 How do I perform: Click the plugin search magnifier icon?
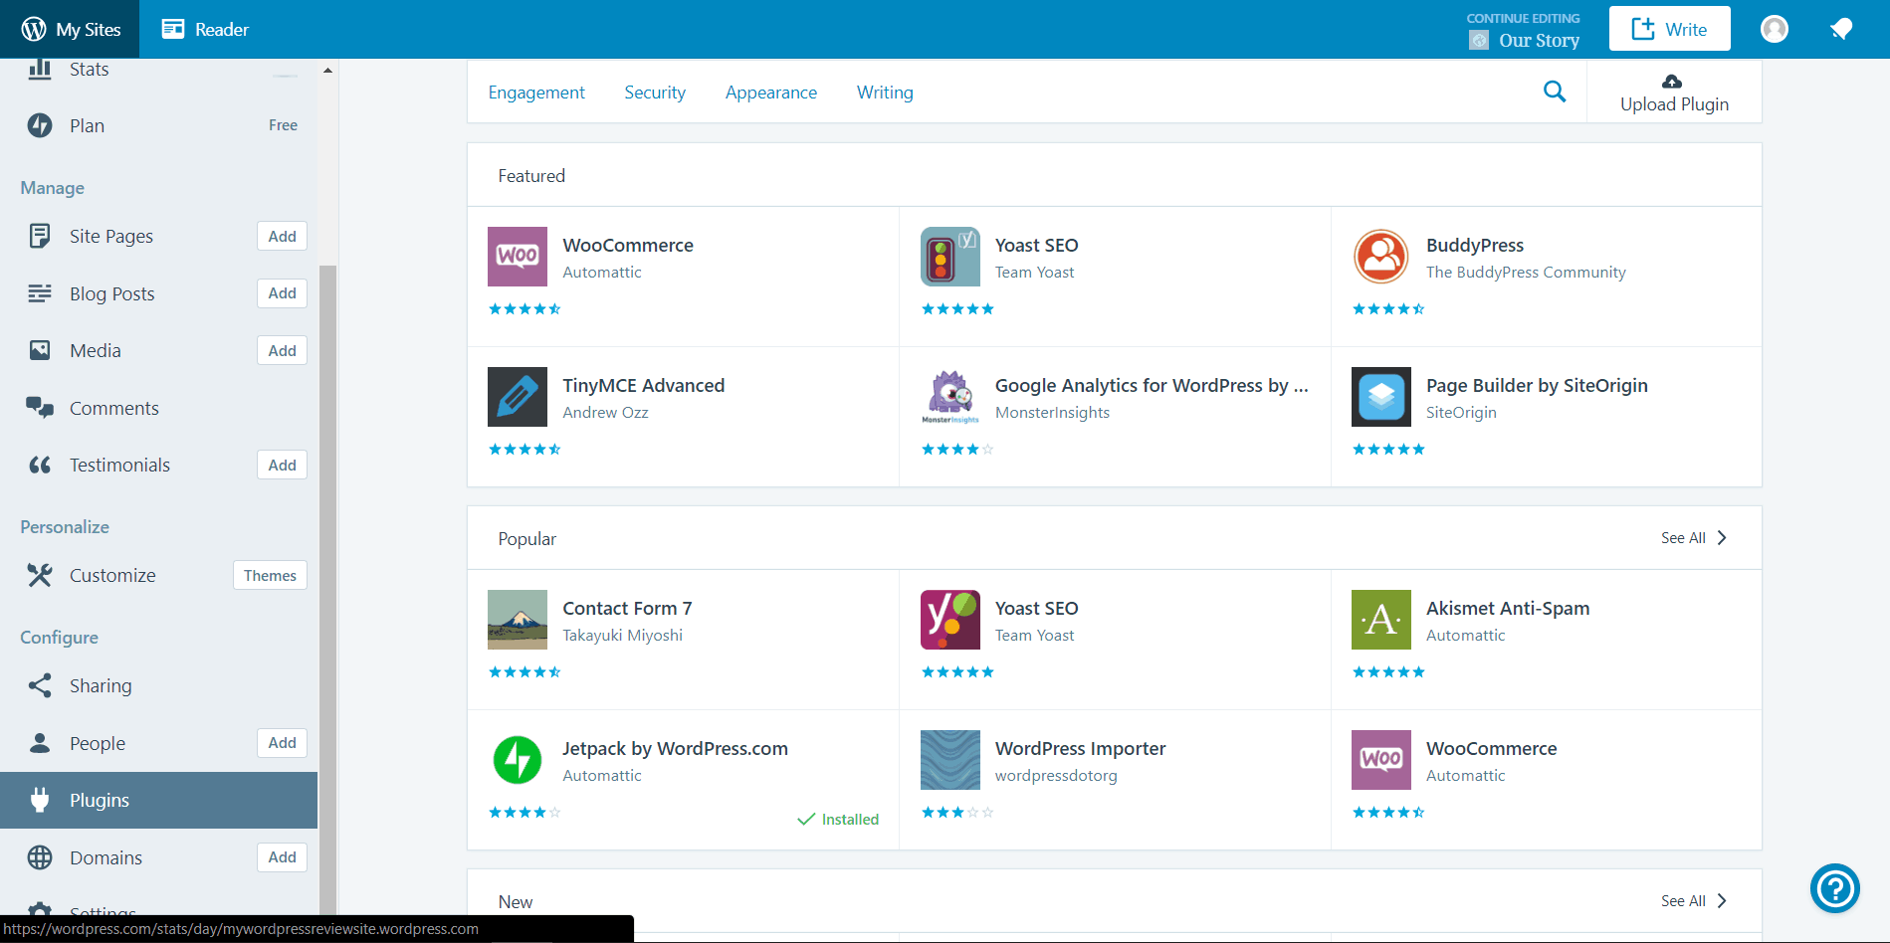point(1556,92)
